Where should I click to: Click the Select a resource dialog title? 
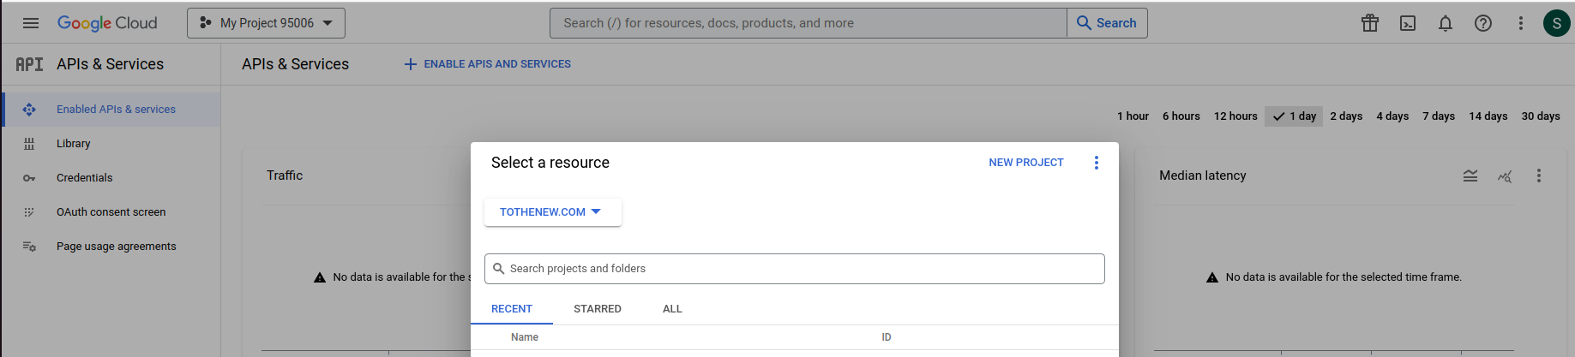click(x=550, y=163)
